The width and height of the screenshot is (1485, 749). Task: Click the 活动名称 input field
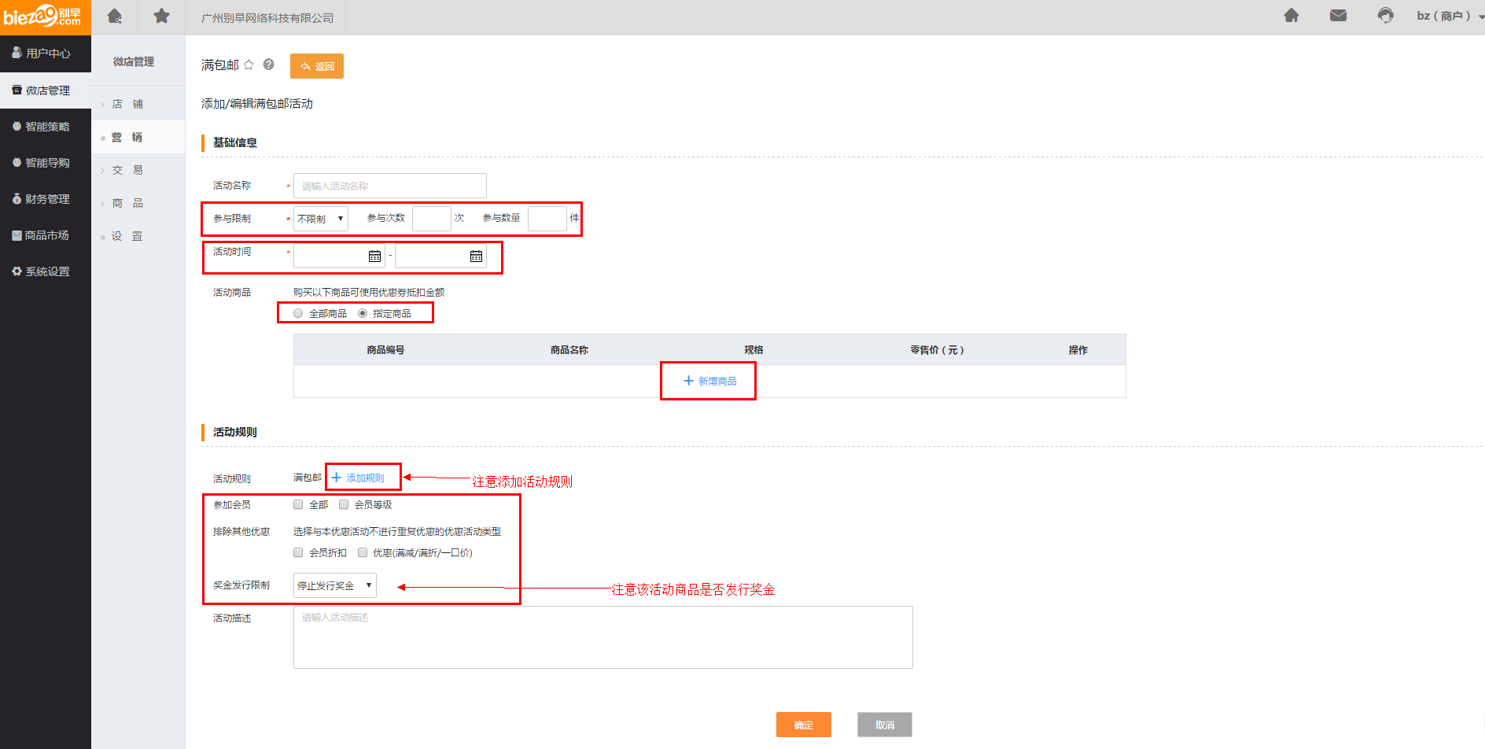pos(389,186)
